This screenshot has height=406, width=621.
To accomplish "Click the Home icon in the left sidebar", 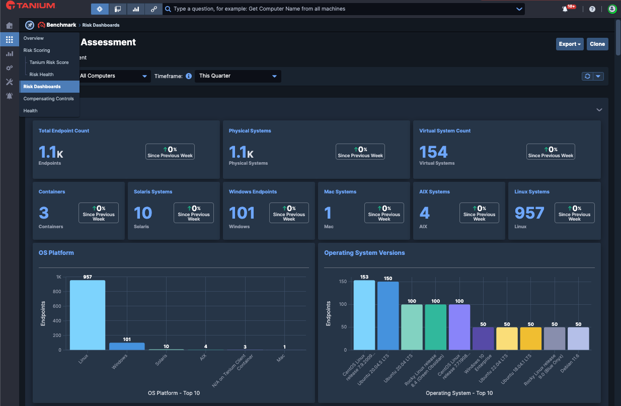I will click(x=9, y=25).
